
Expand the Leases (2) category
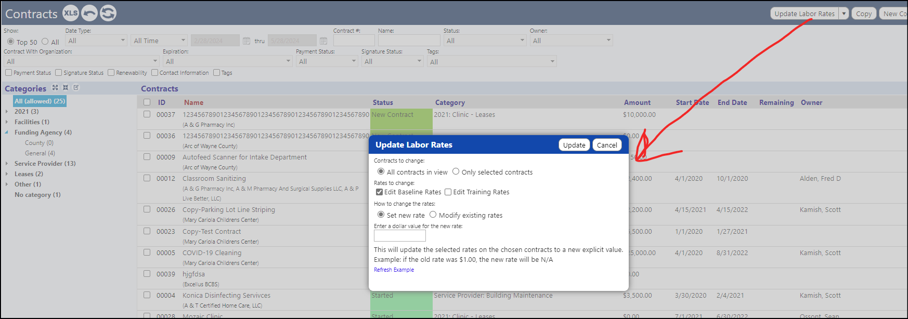coord(7,174)
